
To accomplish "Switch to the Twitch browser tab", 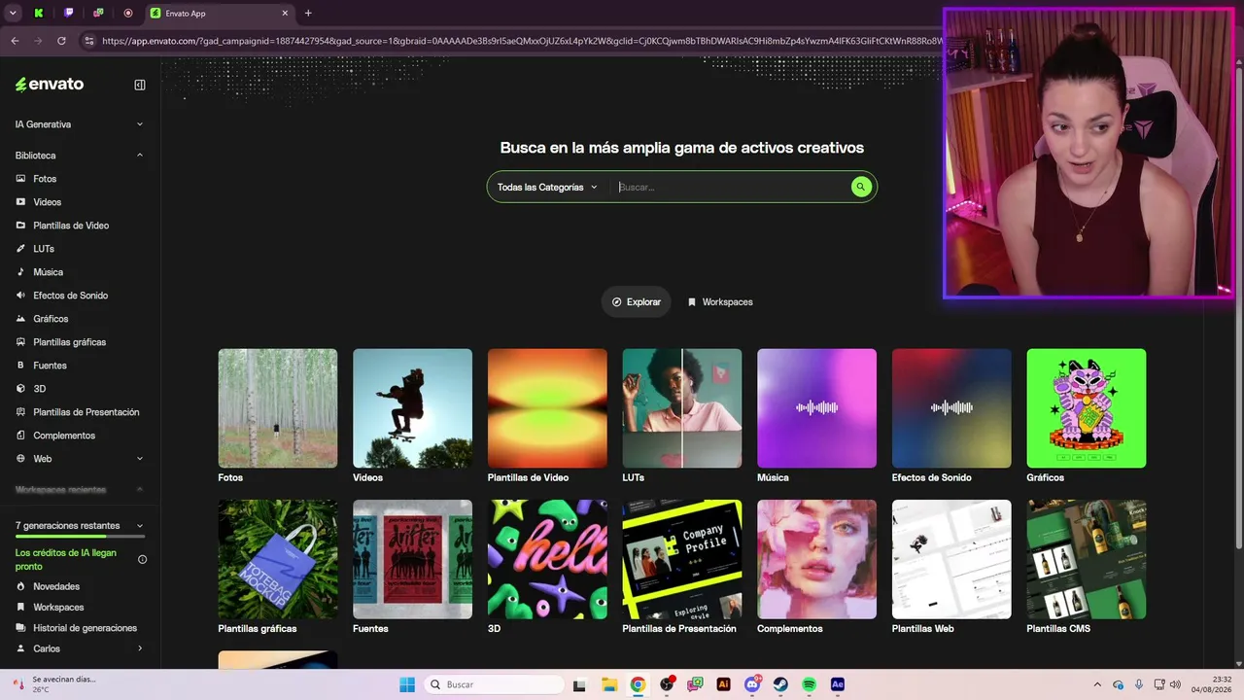I will (x=69, y=14).
